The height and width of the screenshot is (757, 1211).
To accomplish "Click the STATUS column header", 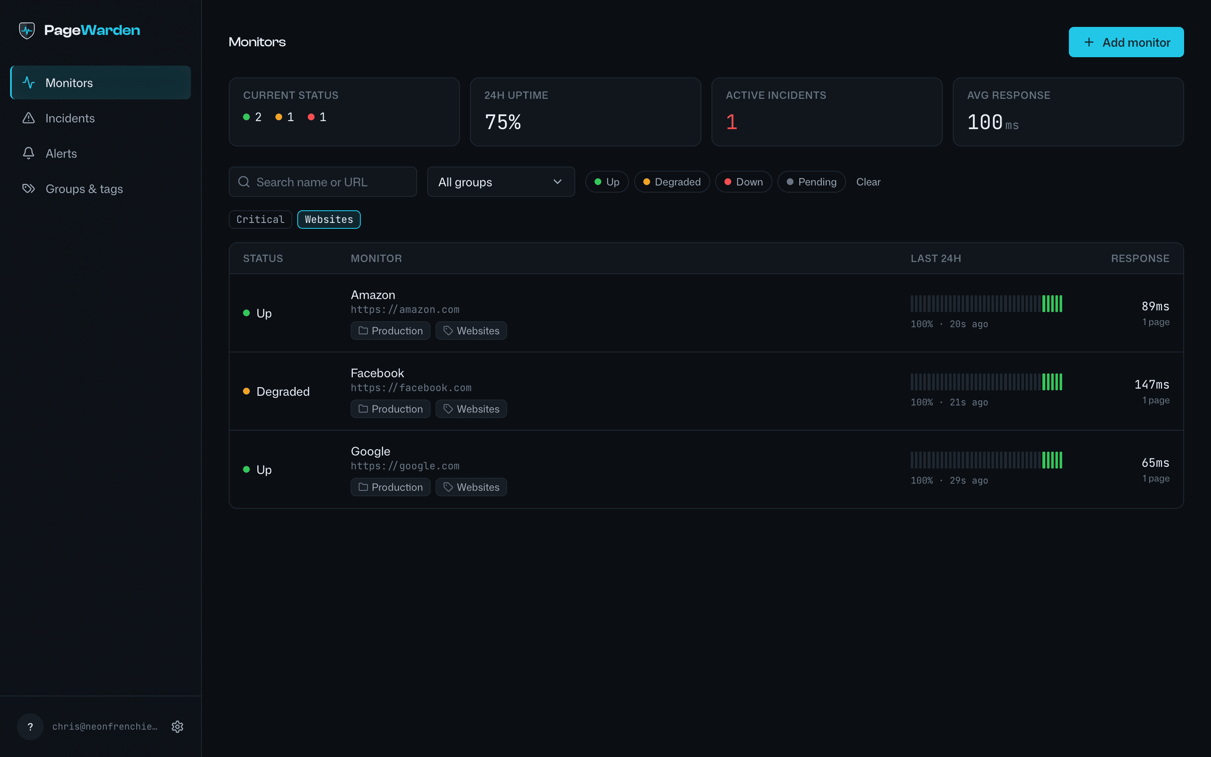I will (263, 258).
